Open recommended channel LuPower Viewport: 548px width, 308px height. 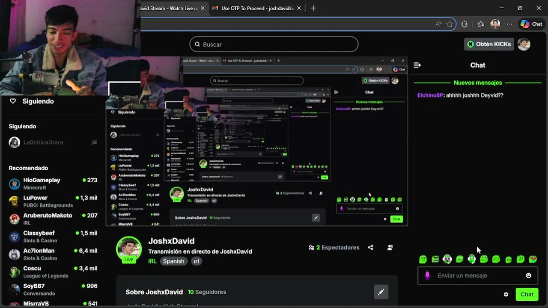click(53, 201)
